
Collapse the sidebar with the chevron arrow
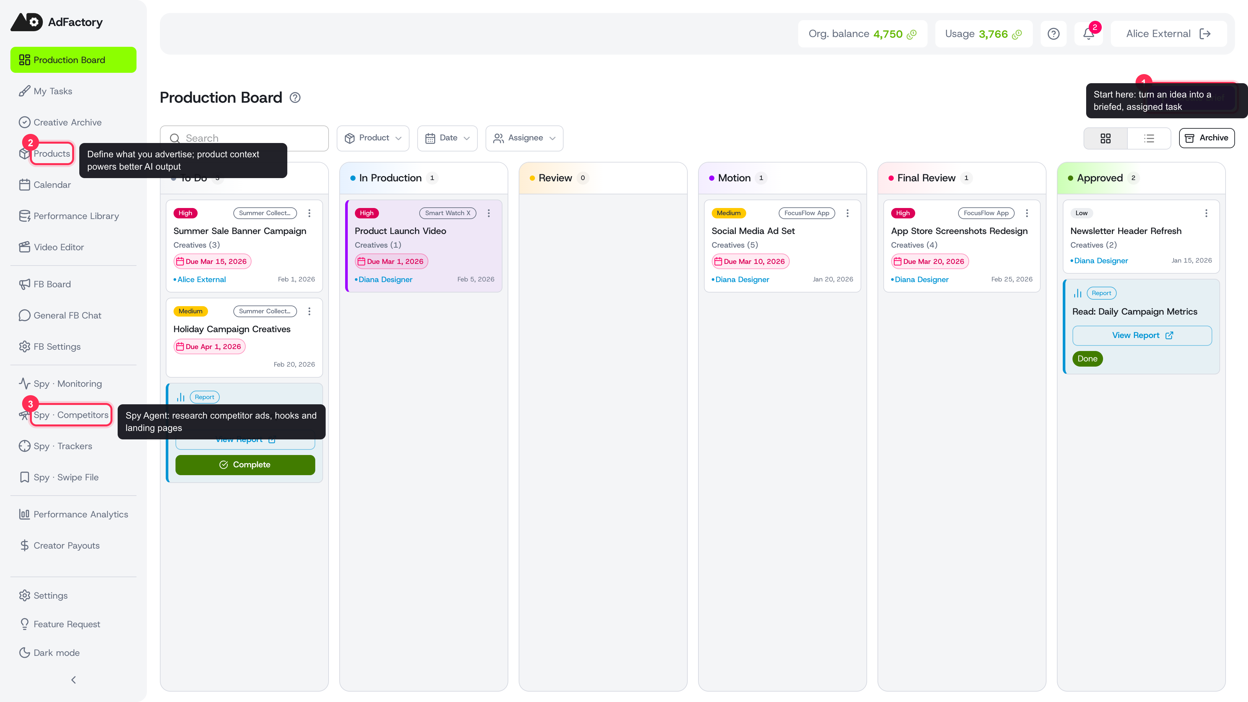[x=74, y=680]
